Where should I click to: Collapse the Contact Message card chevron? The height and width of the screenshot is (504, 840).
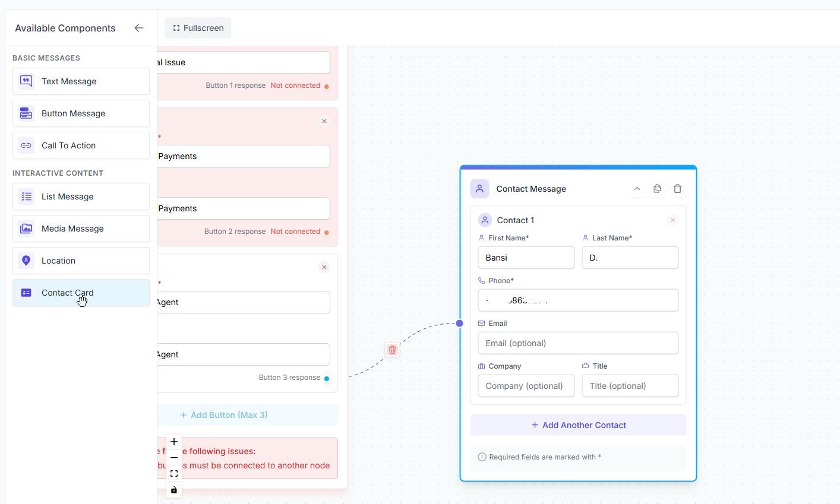[x=637, y=189]
